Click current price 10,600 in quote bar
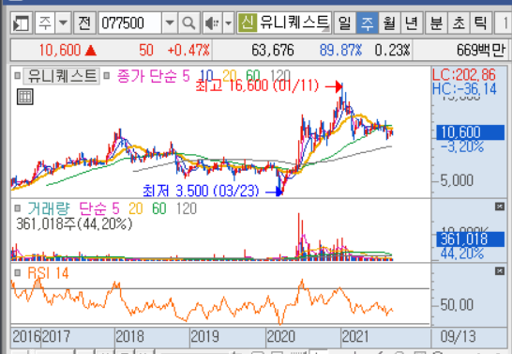The width and height of the screenshot is (512, 354). (x=60, y=50)
